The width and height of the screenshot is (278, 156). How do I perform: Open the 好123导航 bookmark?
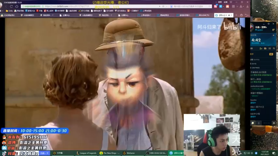[84, 11]
